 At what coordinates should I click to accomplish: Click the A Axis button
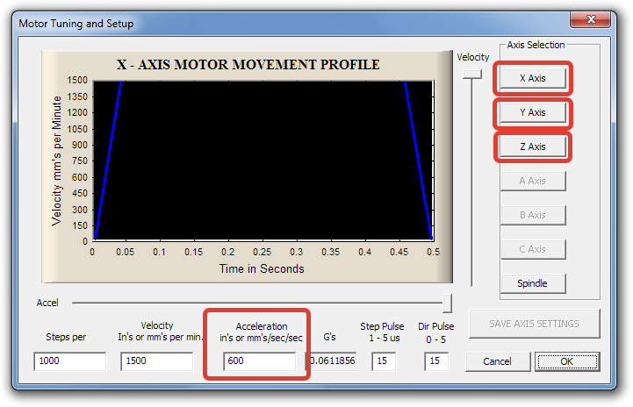(x=533, y=181)
